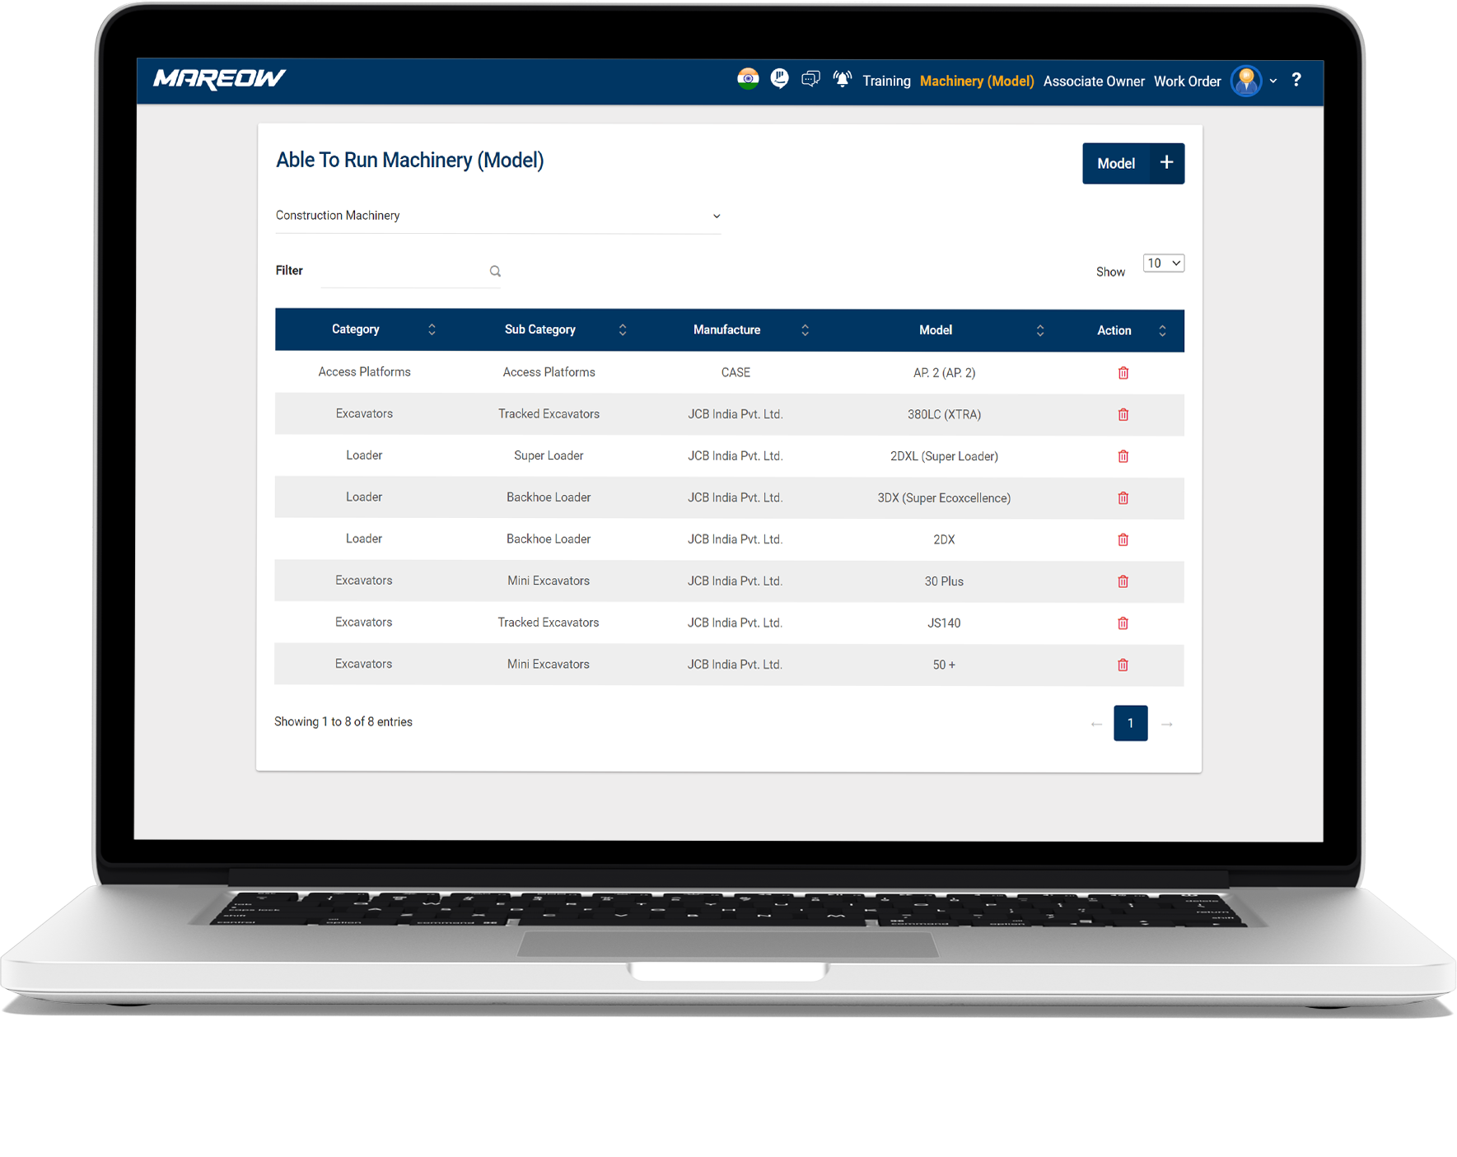
Task: Select page 1 in pagination
Action: tap(1130, 723)
